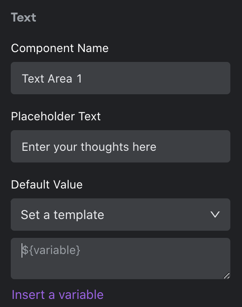Click the chevron arrow in template dropdown
This screenshot has width=242, height=307.
[x=215, y=215]
